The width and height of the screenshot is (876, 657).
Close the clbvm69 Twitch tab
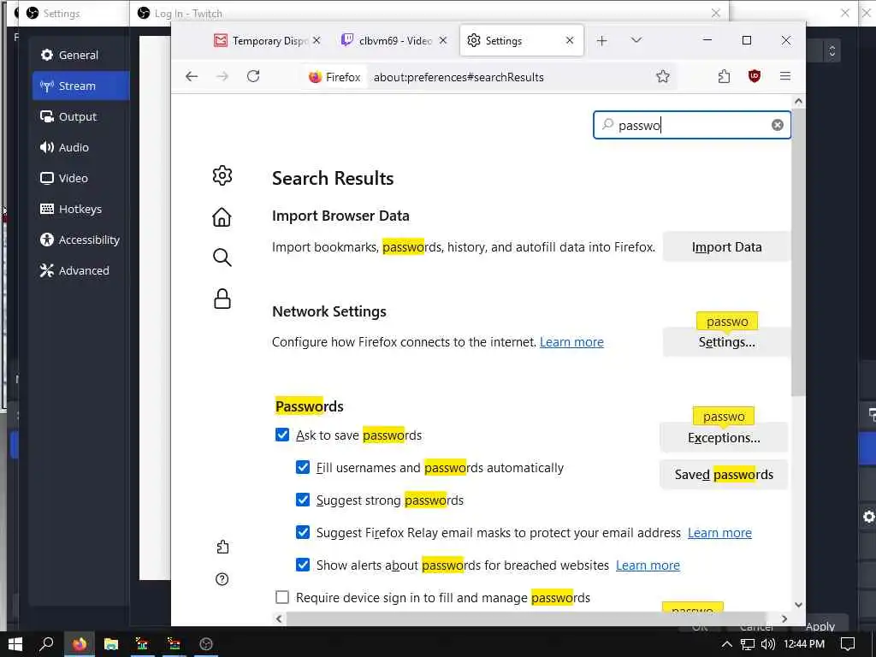tap(443, 41)
